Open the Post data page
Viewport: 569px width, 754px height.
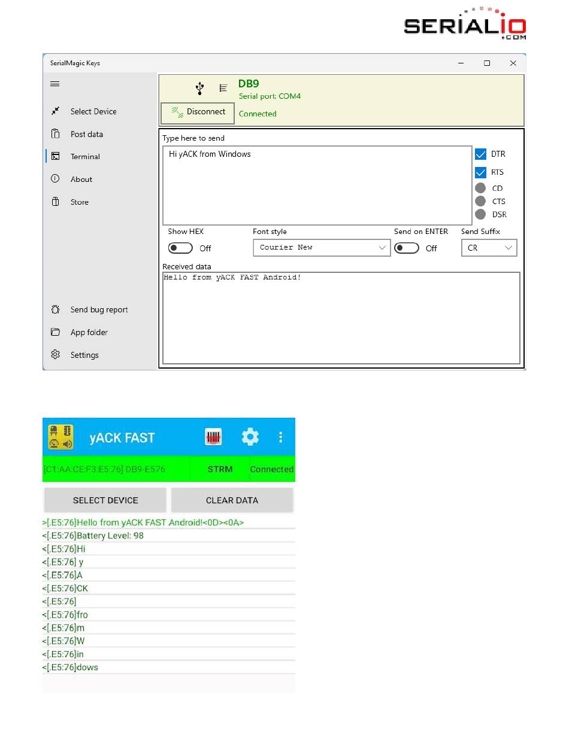(x=87, y=134)
